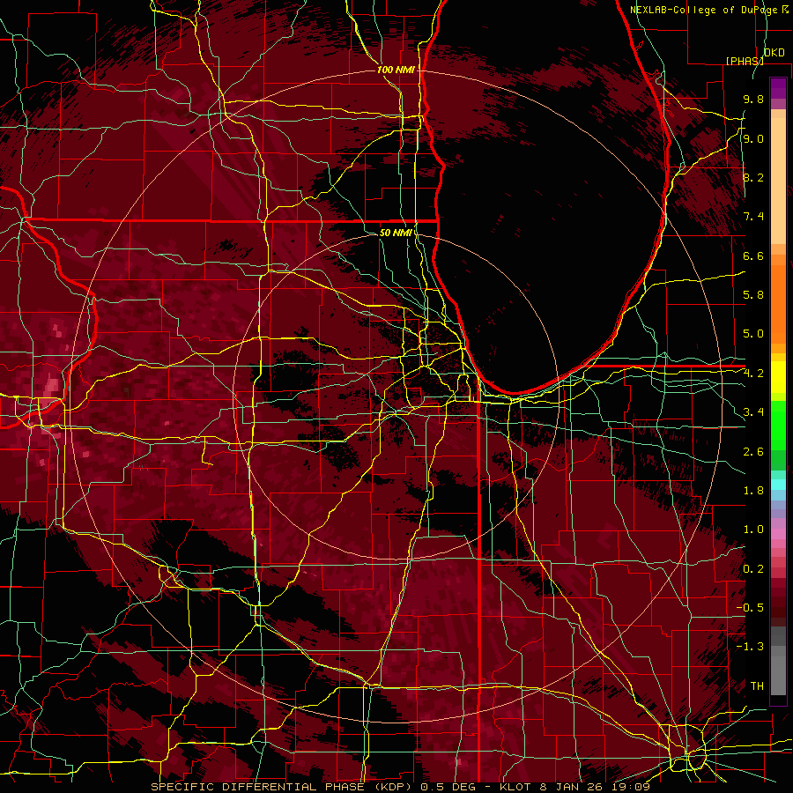Screen dimensions: 793x793
Task: Select the pink segment near 1.0
Action: pyautogui.click(x=778, y=533)
